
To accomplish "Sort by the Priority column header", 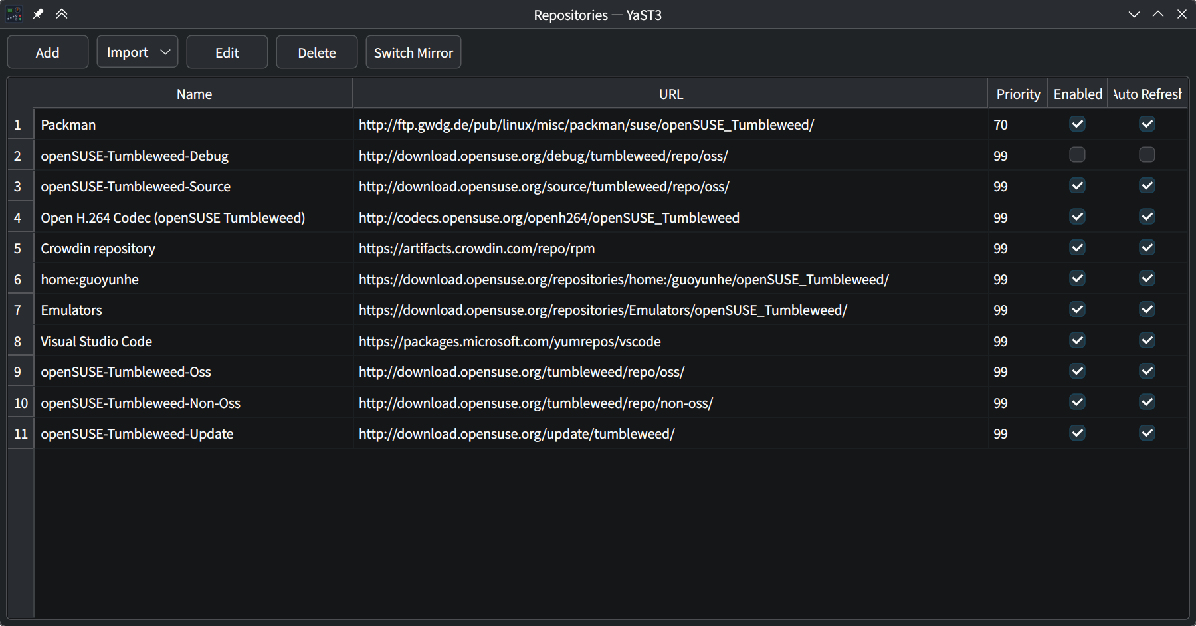I will point(1018,94).
